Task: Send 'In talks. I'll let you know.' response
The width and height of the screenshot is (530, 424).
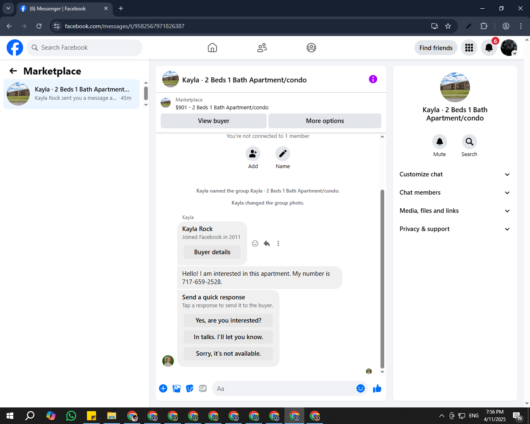Action: coord(228,337)
